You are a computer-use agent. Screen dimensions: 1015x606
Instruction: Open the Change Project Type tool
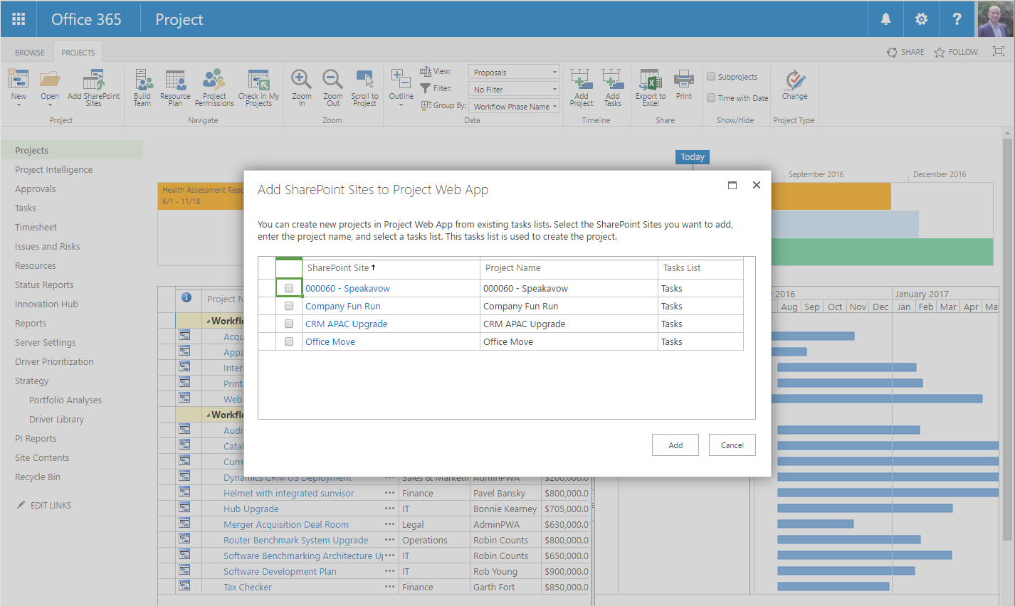tap(794, 87)
